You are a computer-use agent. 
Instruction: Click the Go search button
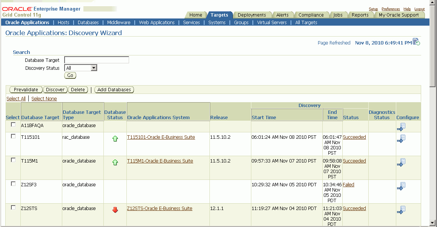point(70,75)
